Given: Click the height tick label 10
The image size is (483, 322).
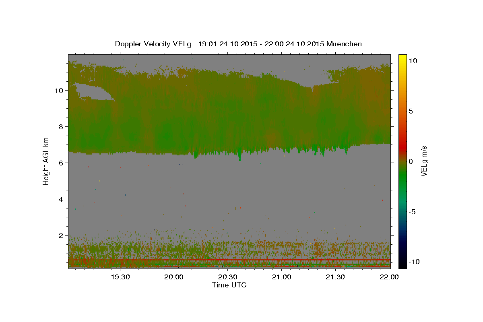Looking at the screenshot, I should click(x=59, y=91).
